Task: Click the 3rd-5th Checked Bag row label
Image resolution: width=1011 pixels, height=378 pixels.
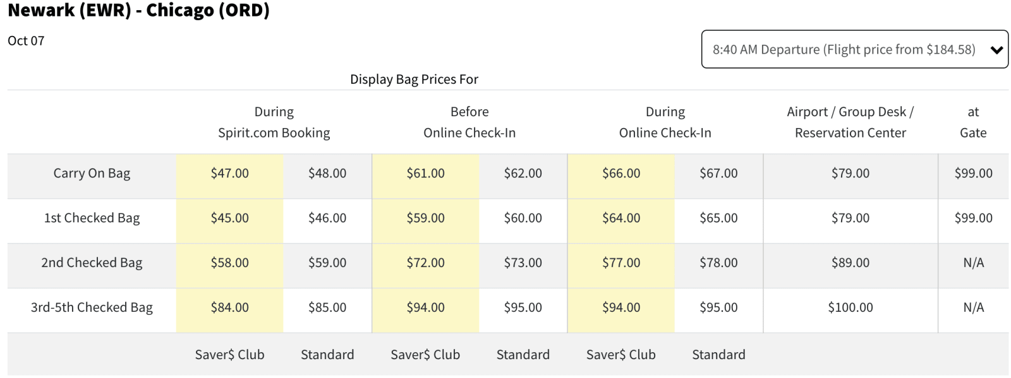Action: tap(92, 308)
